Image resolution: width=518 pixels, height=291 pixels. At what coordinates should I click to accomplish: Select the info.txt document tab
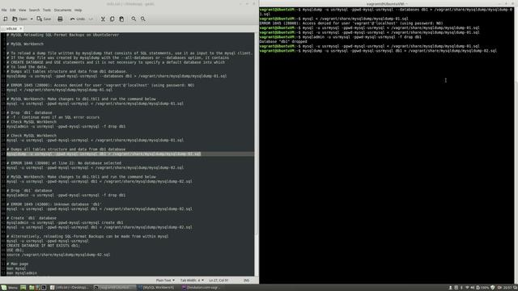tap(11, 29)
